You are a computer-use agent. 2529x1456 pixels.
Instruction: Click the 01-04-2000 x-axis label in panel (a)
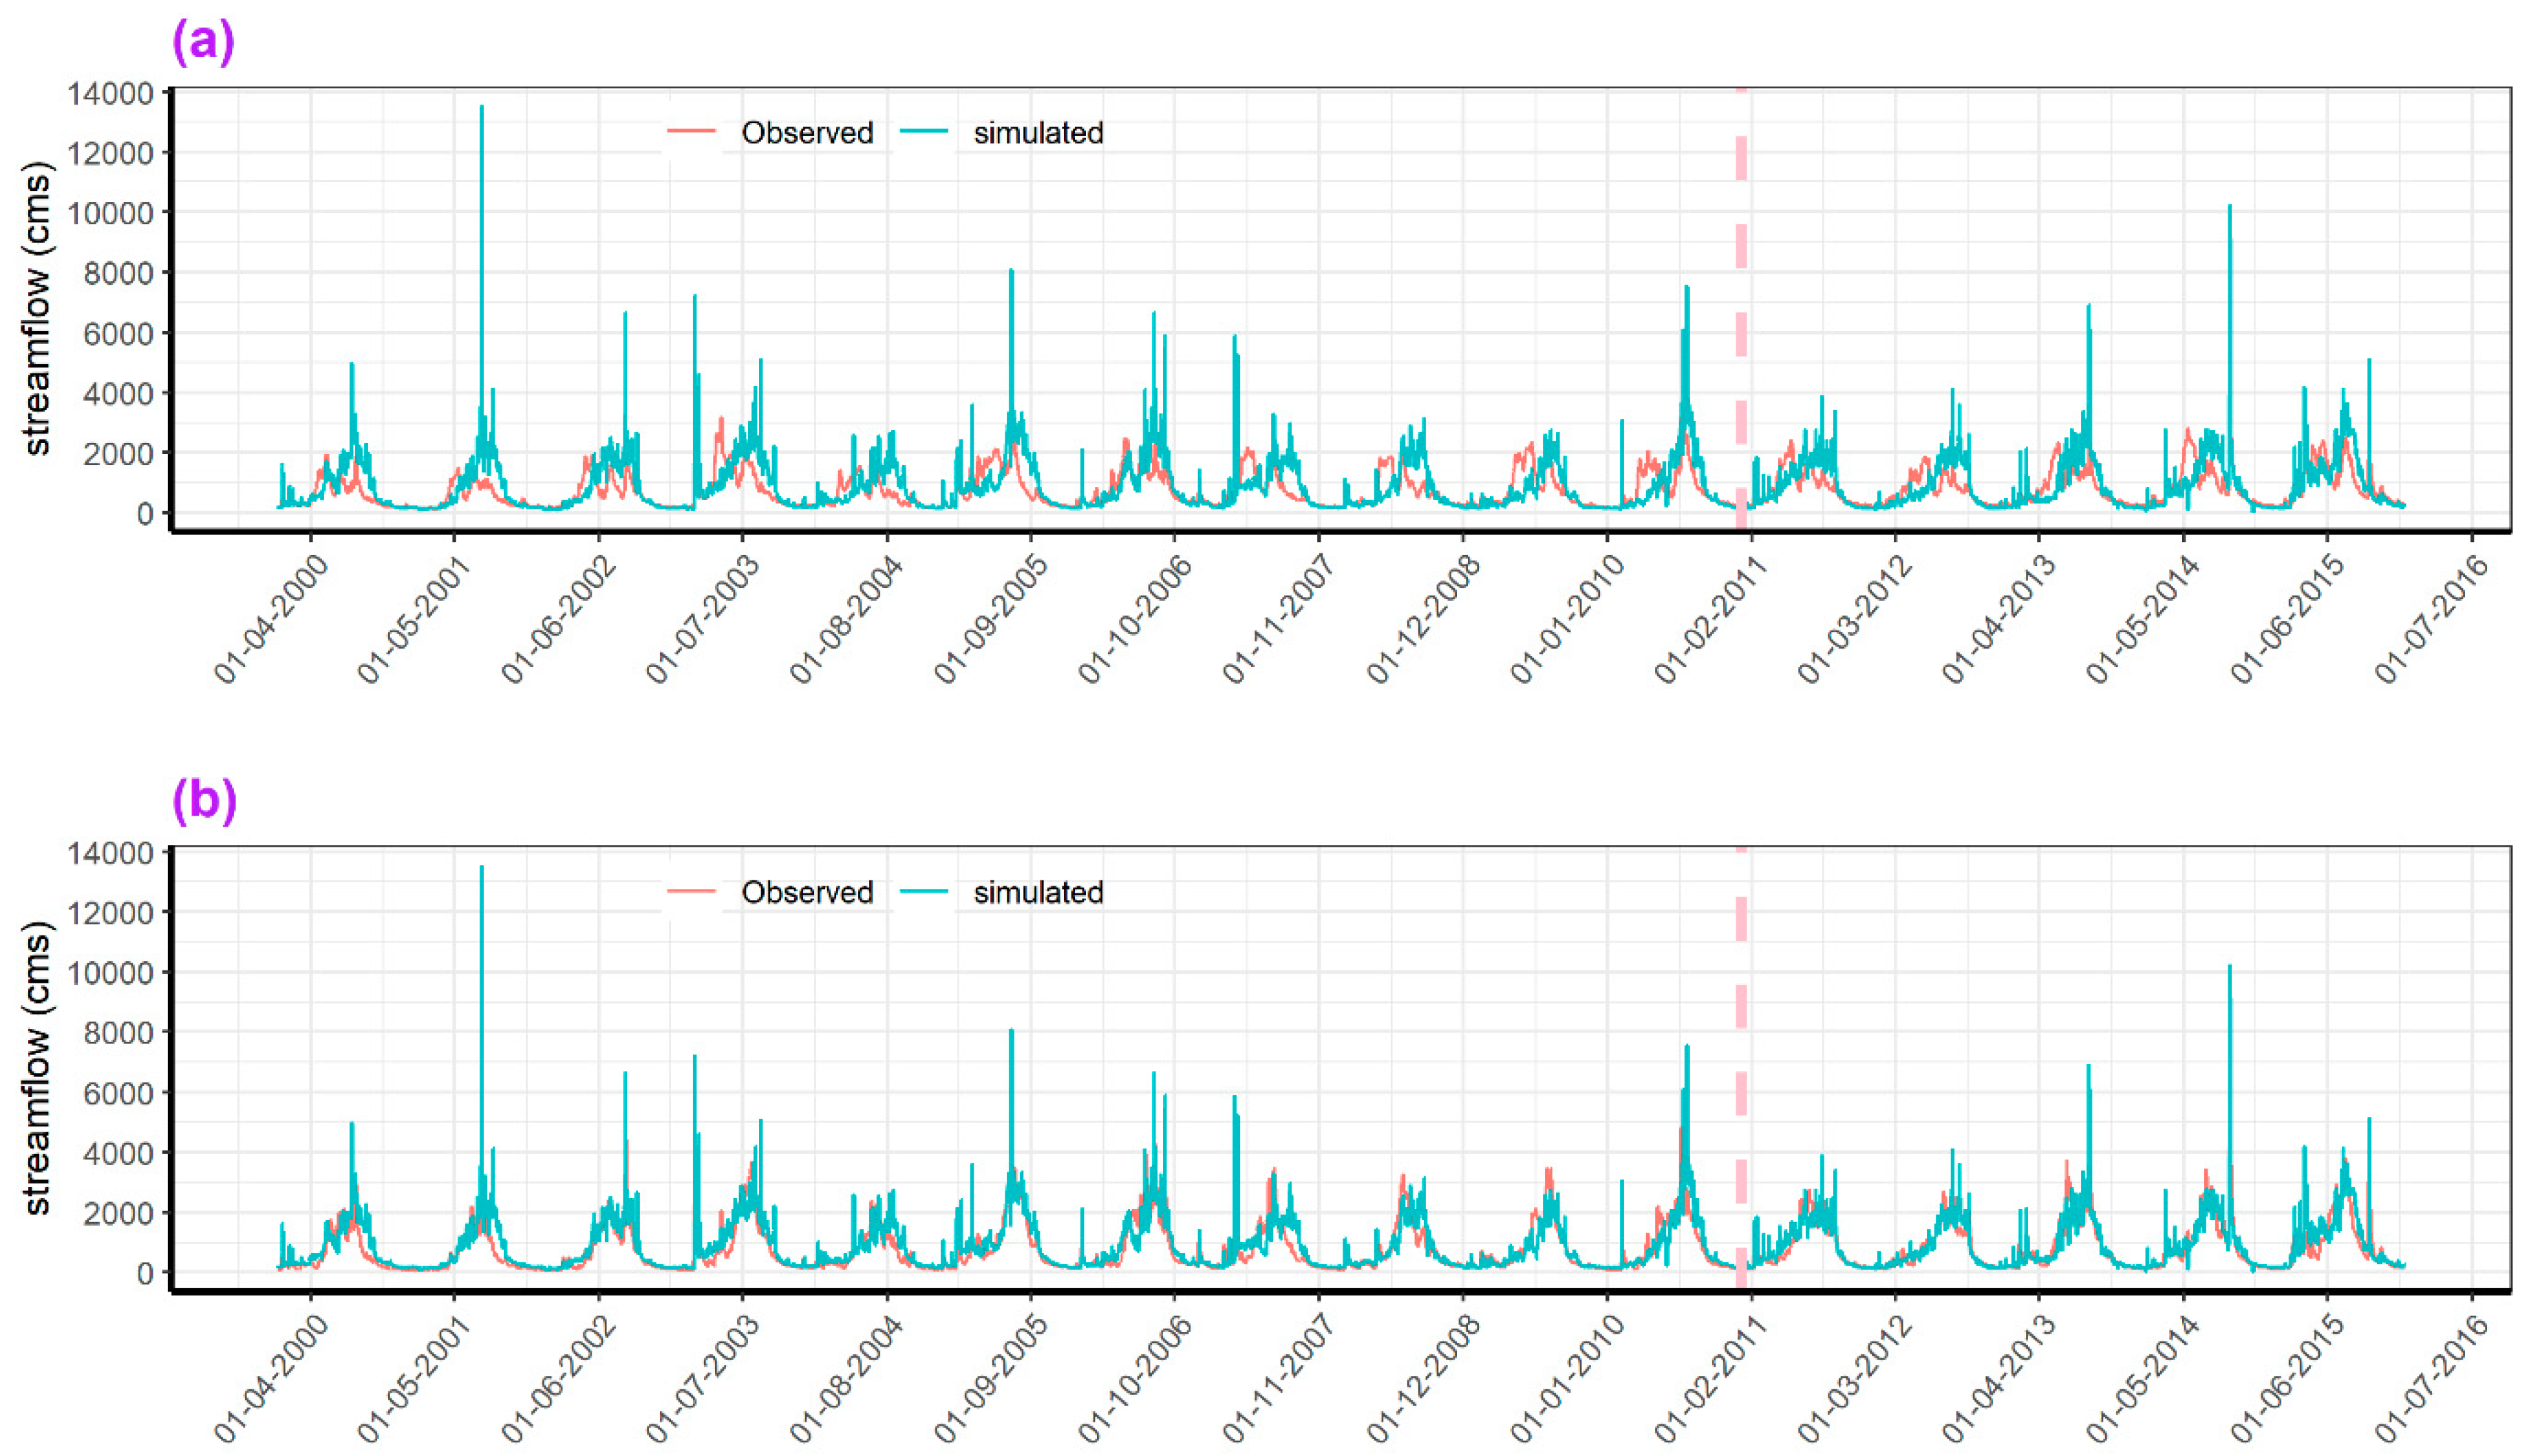(270, 620)
